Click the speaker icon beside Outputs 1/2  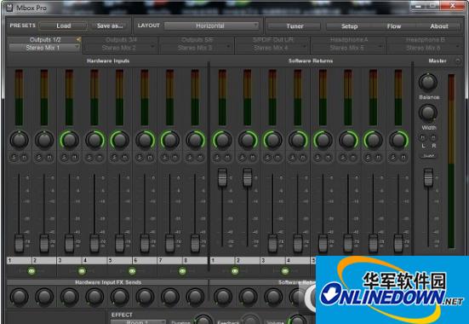point(78,39)
